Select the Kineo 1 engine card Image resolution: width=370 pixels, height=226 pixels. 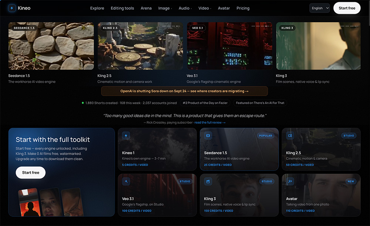(x=157, y=149)
